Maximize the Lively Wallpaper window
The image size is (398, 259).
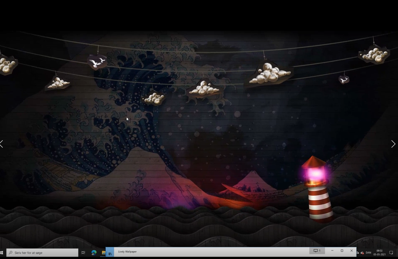coord(342,251)
